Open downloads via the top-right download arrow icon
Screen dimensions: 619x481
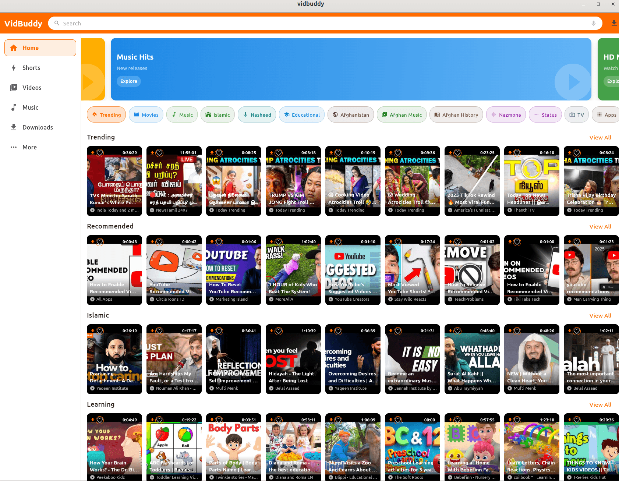coord(614,23)
